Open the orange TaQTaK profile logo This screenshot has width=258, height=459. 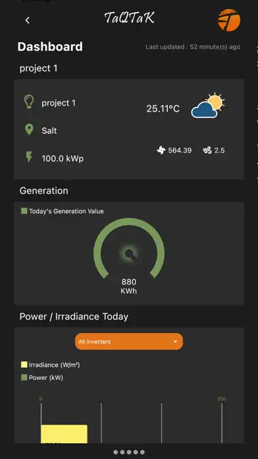tap(229, 20)
